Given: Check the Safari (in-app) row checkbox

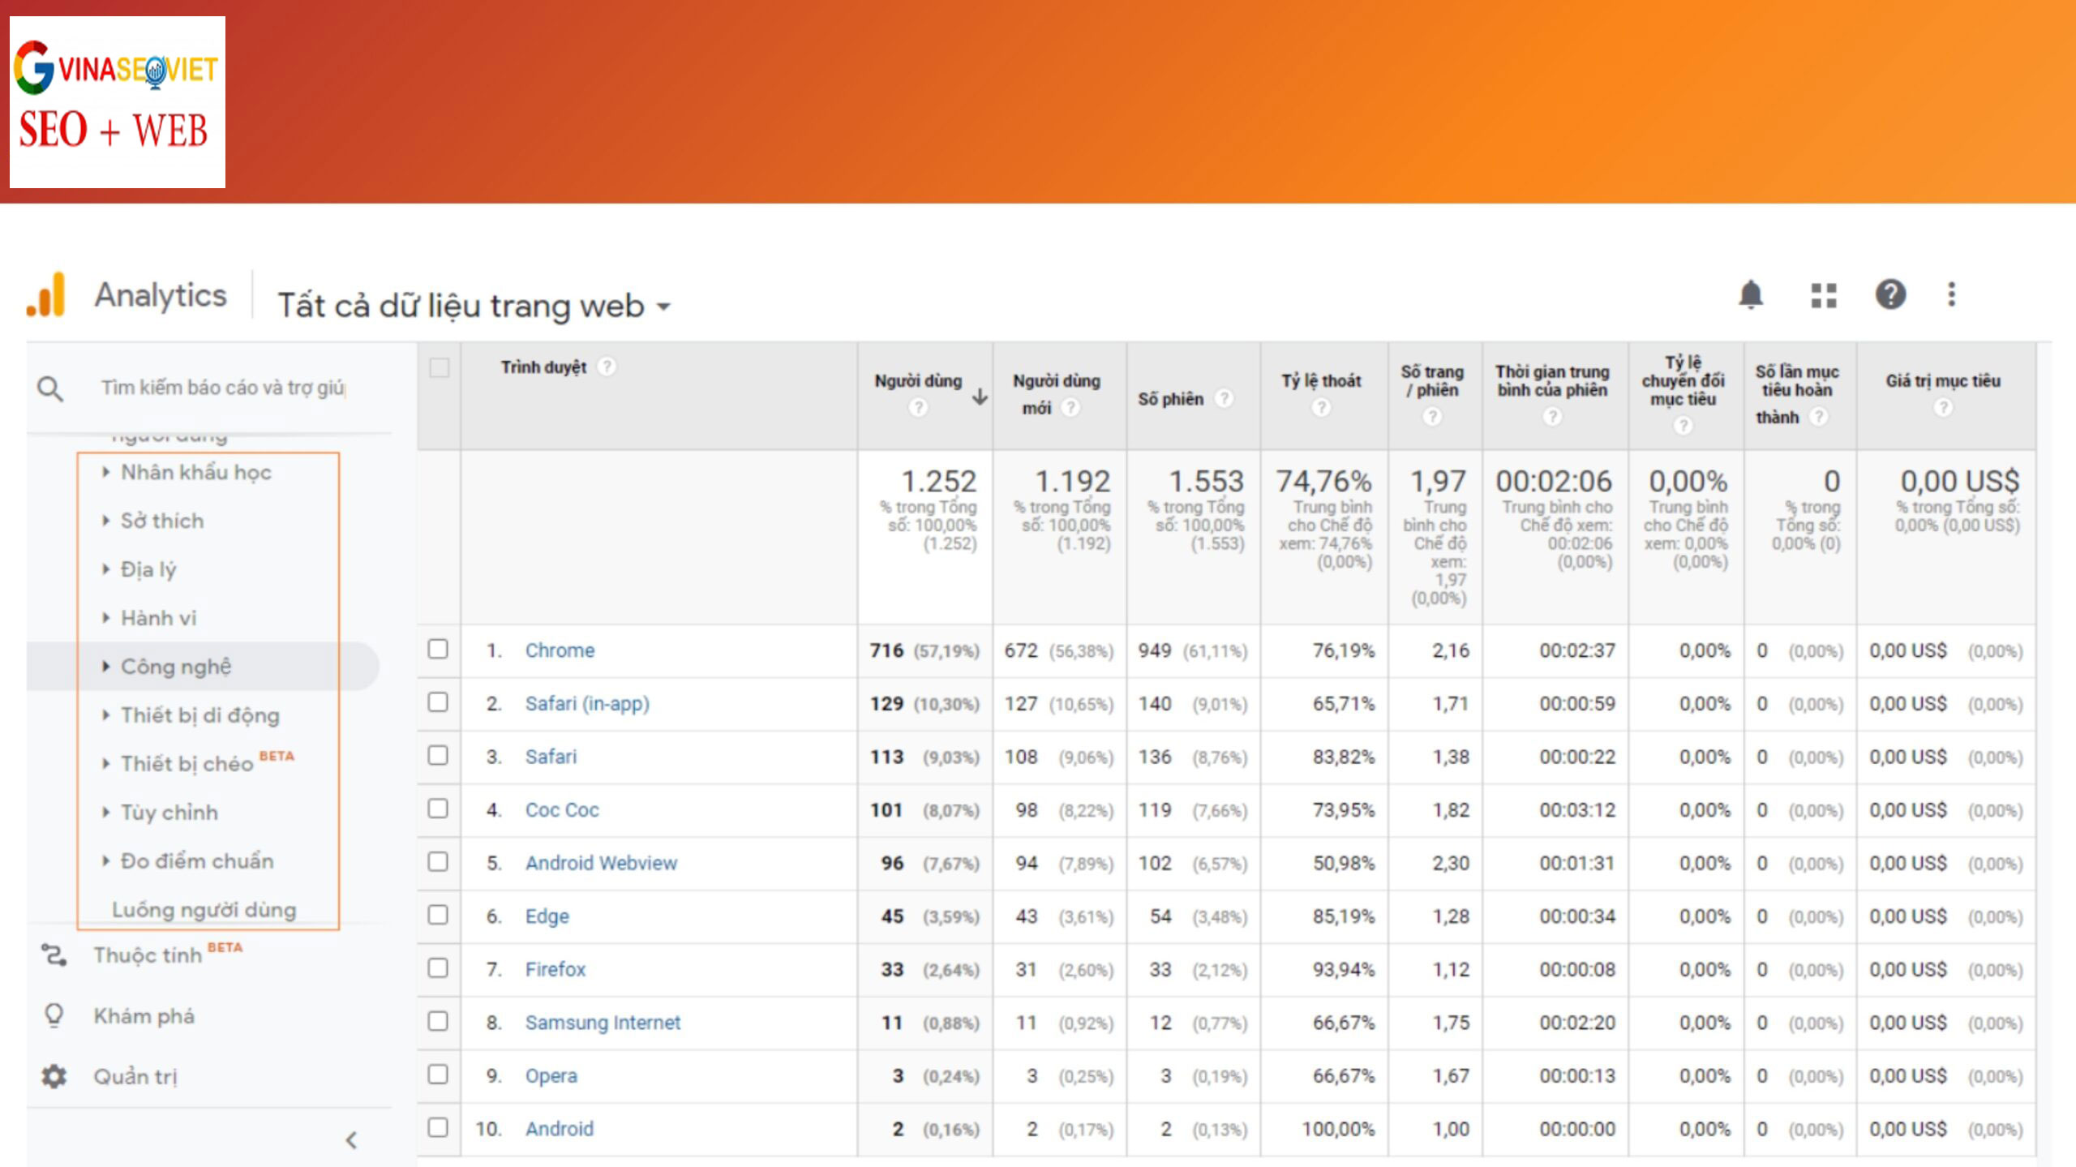Looking at the screenshot, I should tap(438, 701).
